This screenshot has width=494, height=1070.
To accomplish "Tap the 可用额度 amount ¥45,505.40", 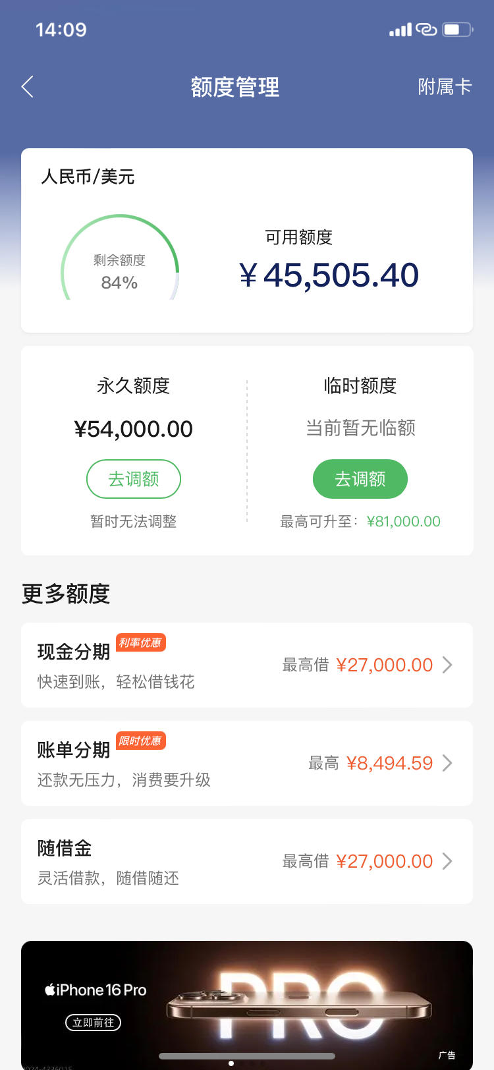I will click(x=329, y=275).
